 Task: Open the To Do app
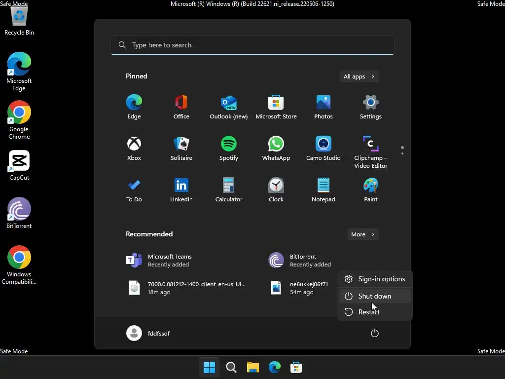point(134,190)
